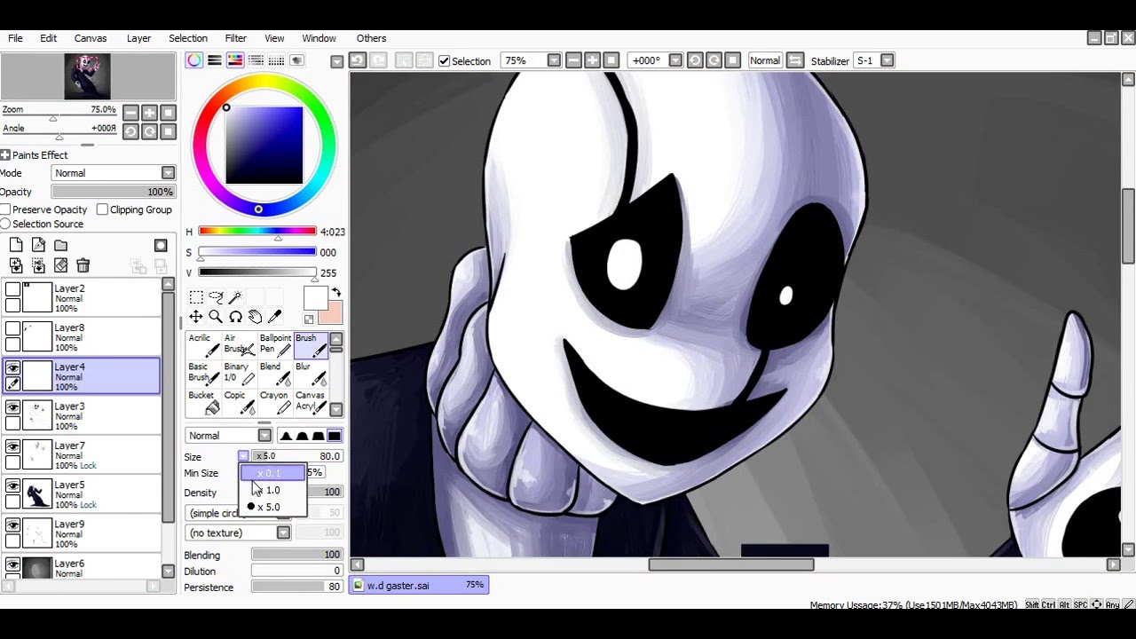1136x639 pixels.
Task: Show the color wheel panel
Action: point(193,60)
